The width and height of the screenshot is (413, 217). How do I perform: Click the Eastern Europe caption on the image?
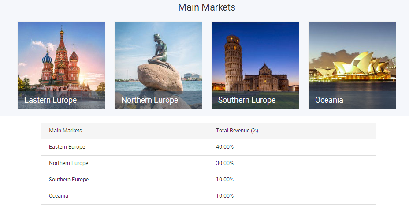[50, 100]
